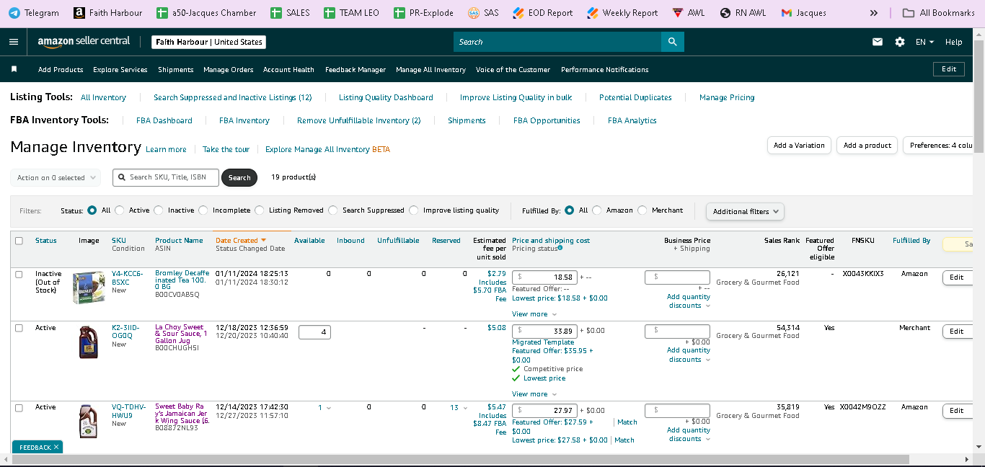Screen dimensions: 985x467
Task: Open RN AWL bookmark
Action: pyautogui.click(x=743, y=13)
